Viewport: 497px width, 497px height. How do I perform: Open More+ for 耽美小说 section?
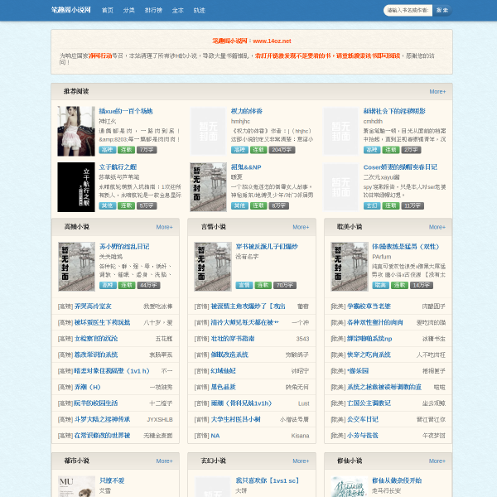(x=437, y=227)
